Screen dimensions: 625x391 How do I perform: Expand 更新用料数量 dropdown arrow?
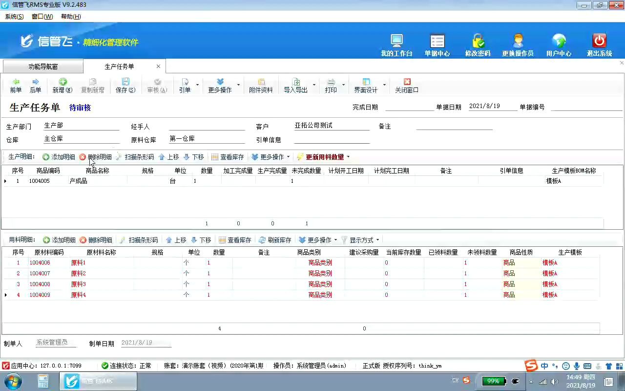pyautogui.click(x=348, y=157)
